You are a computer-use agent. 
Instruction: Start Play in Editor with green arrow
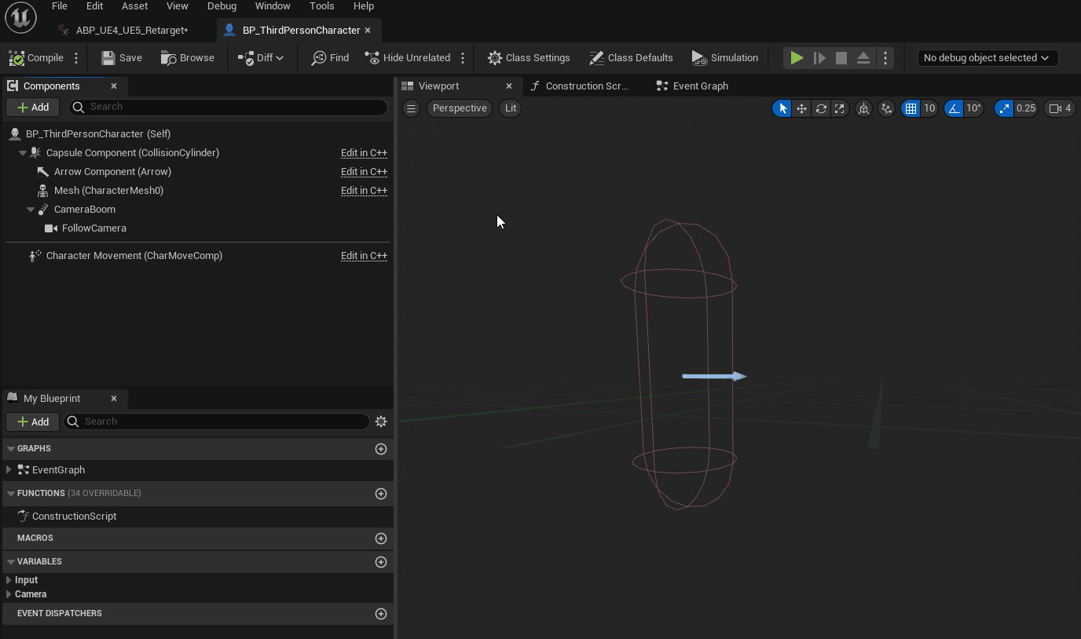coord(797,58)
